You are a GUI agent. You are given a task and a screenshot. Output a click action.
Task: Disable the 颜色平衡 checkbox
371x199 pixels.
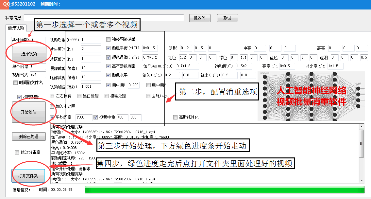click(108, 48)
